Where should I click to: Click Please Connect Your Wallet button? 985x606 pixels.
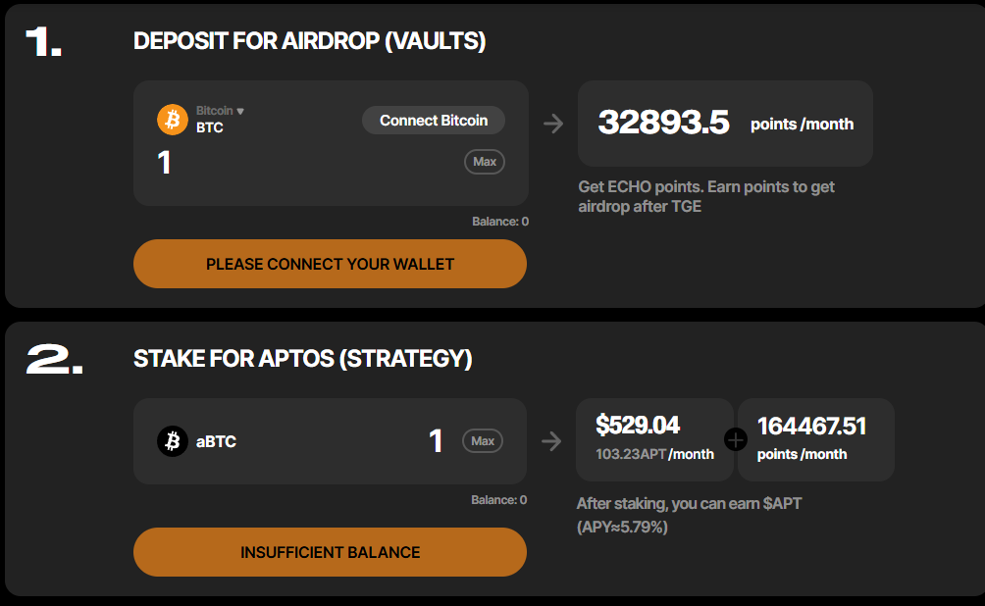330,264
